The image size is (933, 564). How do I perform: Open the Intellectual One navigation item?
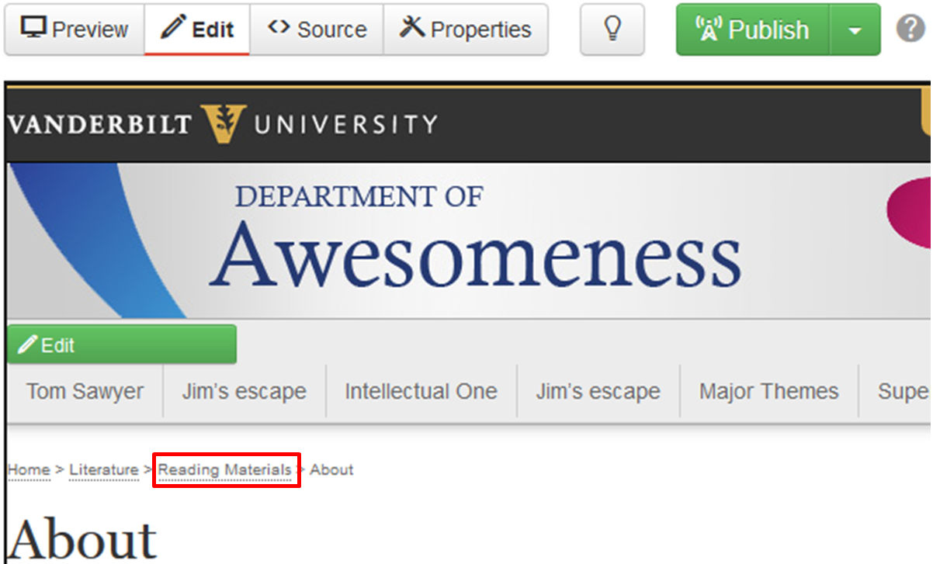click(421, 392)
